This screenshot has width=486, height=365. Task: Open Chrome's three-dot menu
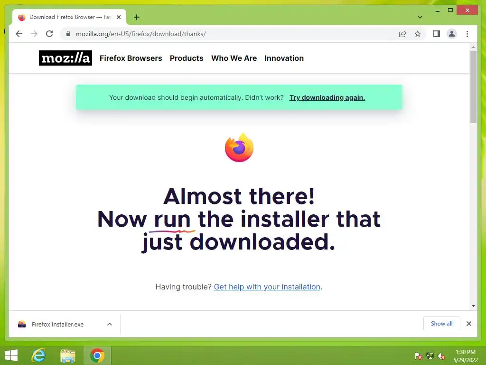(467, 34)
